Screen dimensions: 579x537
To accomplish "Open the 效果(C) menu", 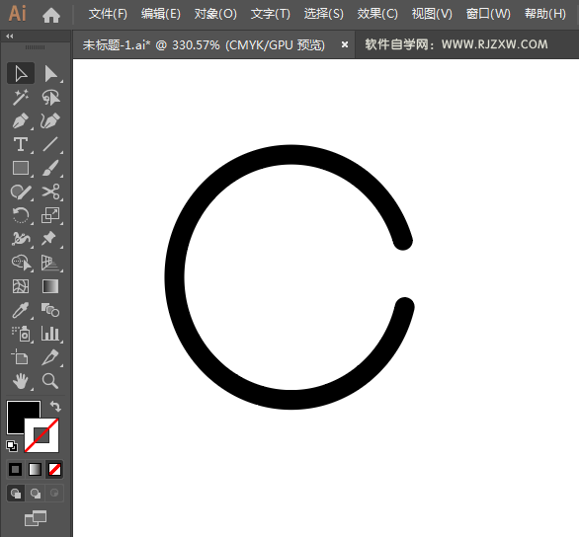I will [x=377, y=14].
